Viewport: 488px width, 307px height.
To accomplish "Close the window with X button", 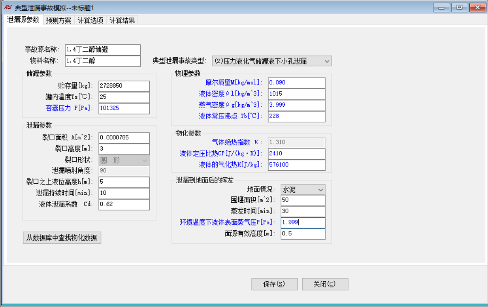I will (477, 8).
